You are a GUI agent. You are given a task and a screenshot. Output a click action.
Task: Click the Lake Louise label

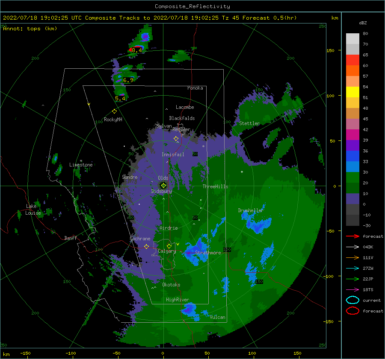point(33,210)
